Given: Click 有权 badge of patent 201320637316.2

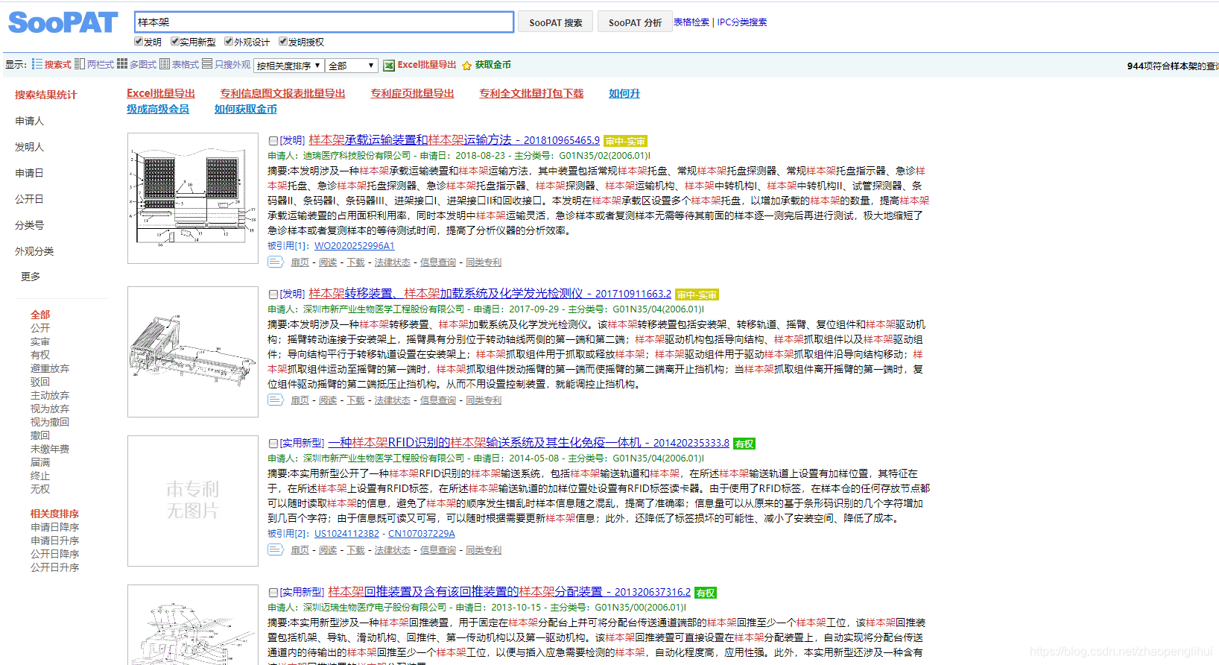Looking at the screenshot, I should point(706,593).
